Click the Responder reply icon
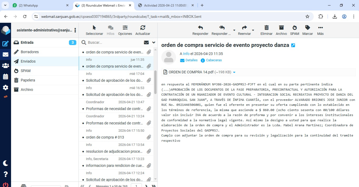359x187 pixels. click(x=200, y=28)
